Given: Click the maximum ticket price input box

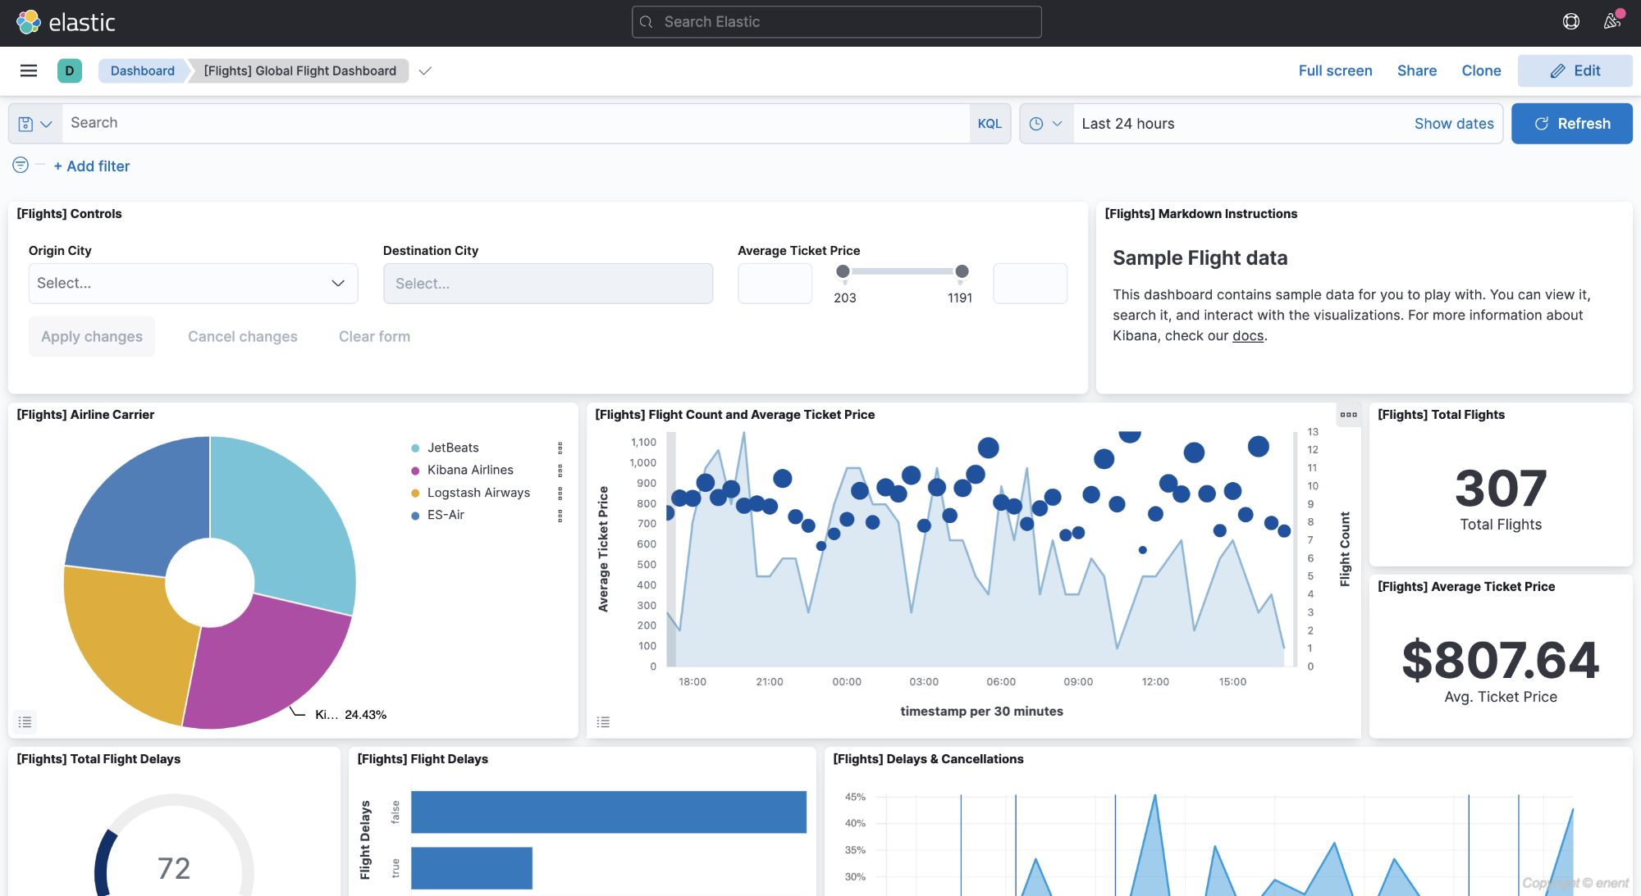Looking at the screenshot, I should click(1030, 284).
